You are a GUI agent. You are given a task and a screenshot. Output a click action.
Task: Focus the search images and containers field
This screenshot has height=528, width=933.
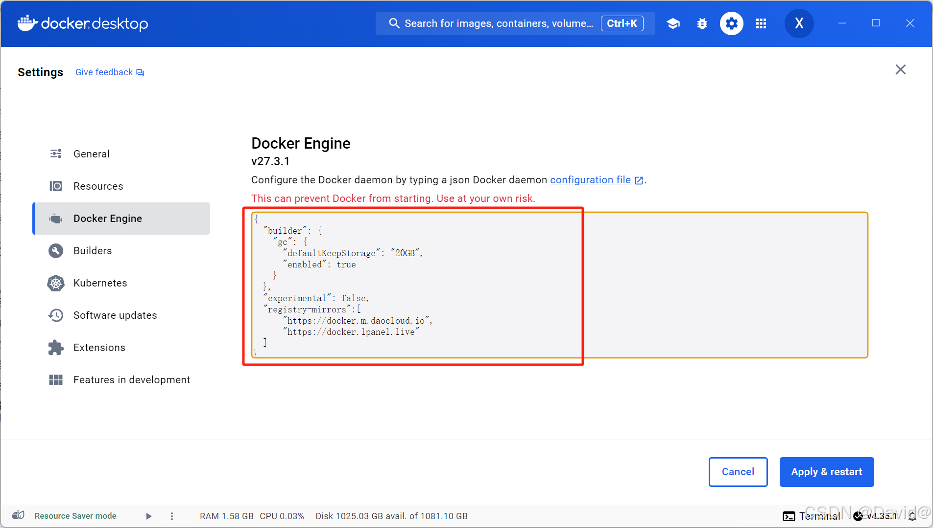[515, 23]
